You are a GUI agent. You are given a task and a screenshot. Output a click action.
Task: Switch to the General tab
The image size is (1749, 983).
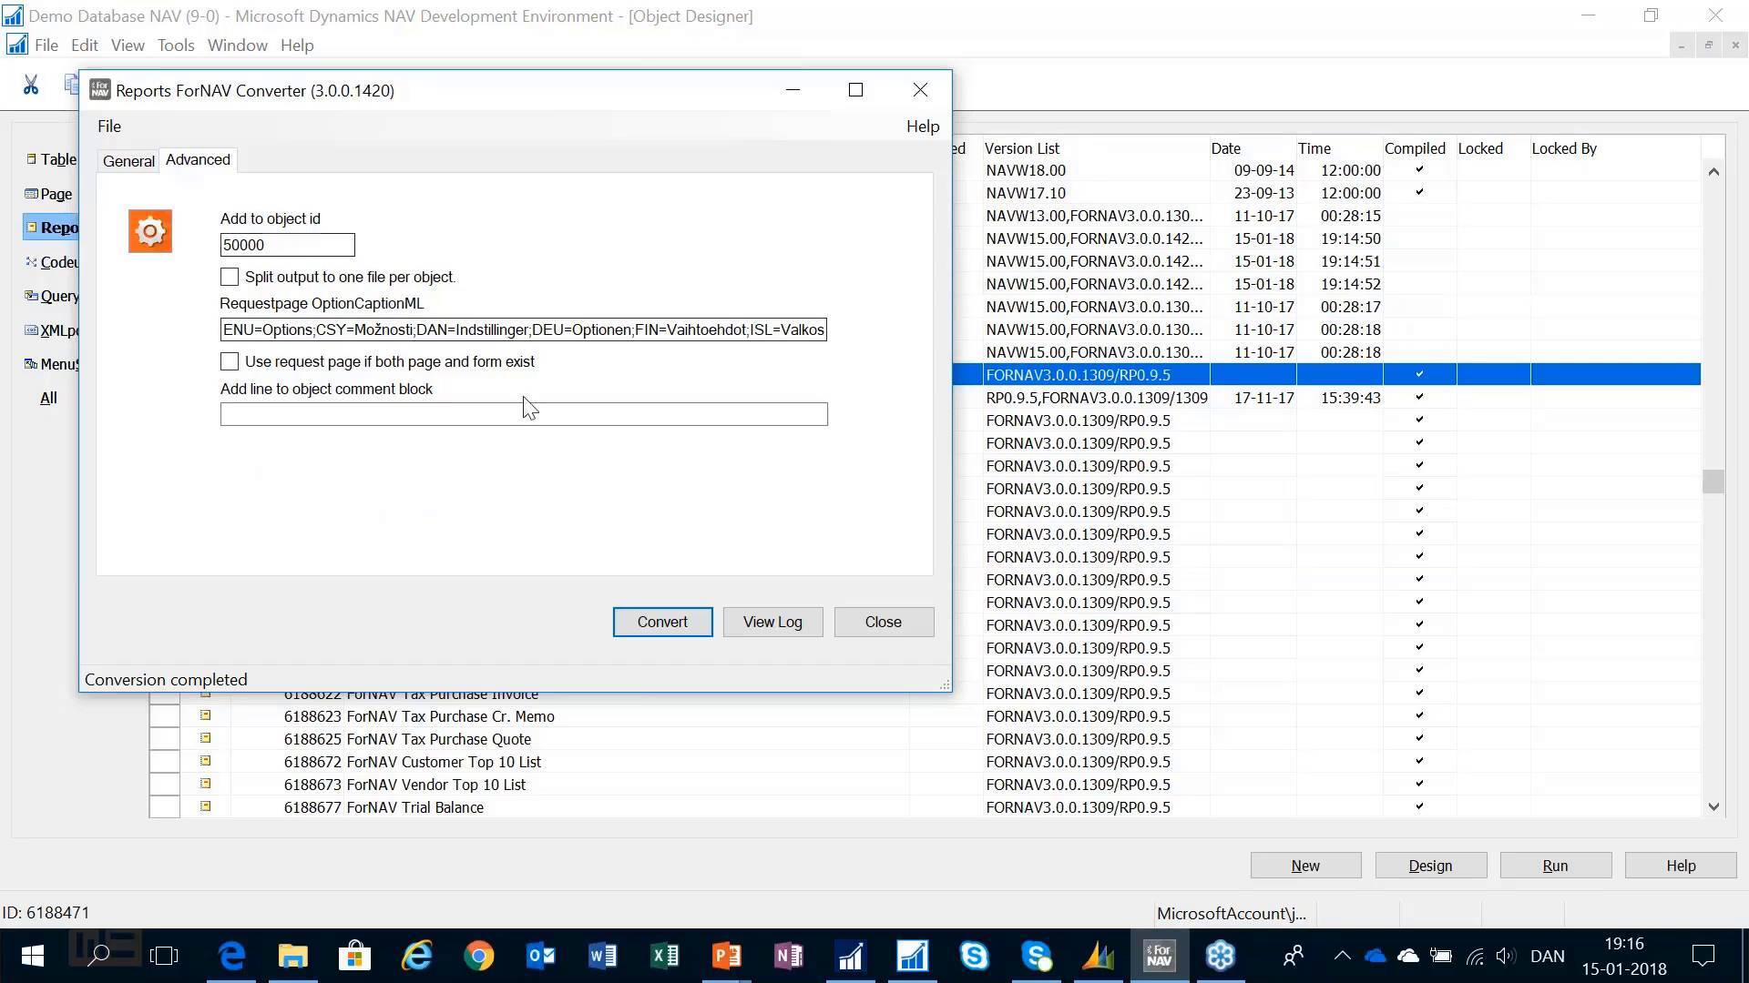click(128, 160)
